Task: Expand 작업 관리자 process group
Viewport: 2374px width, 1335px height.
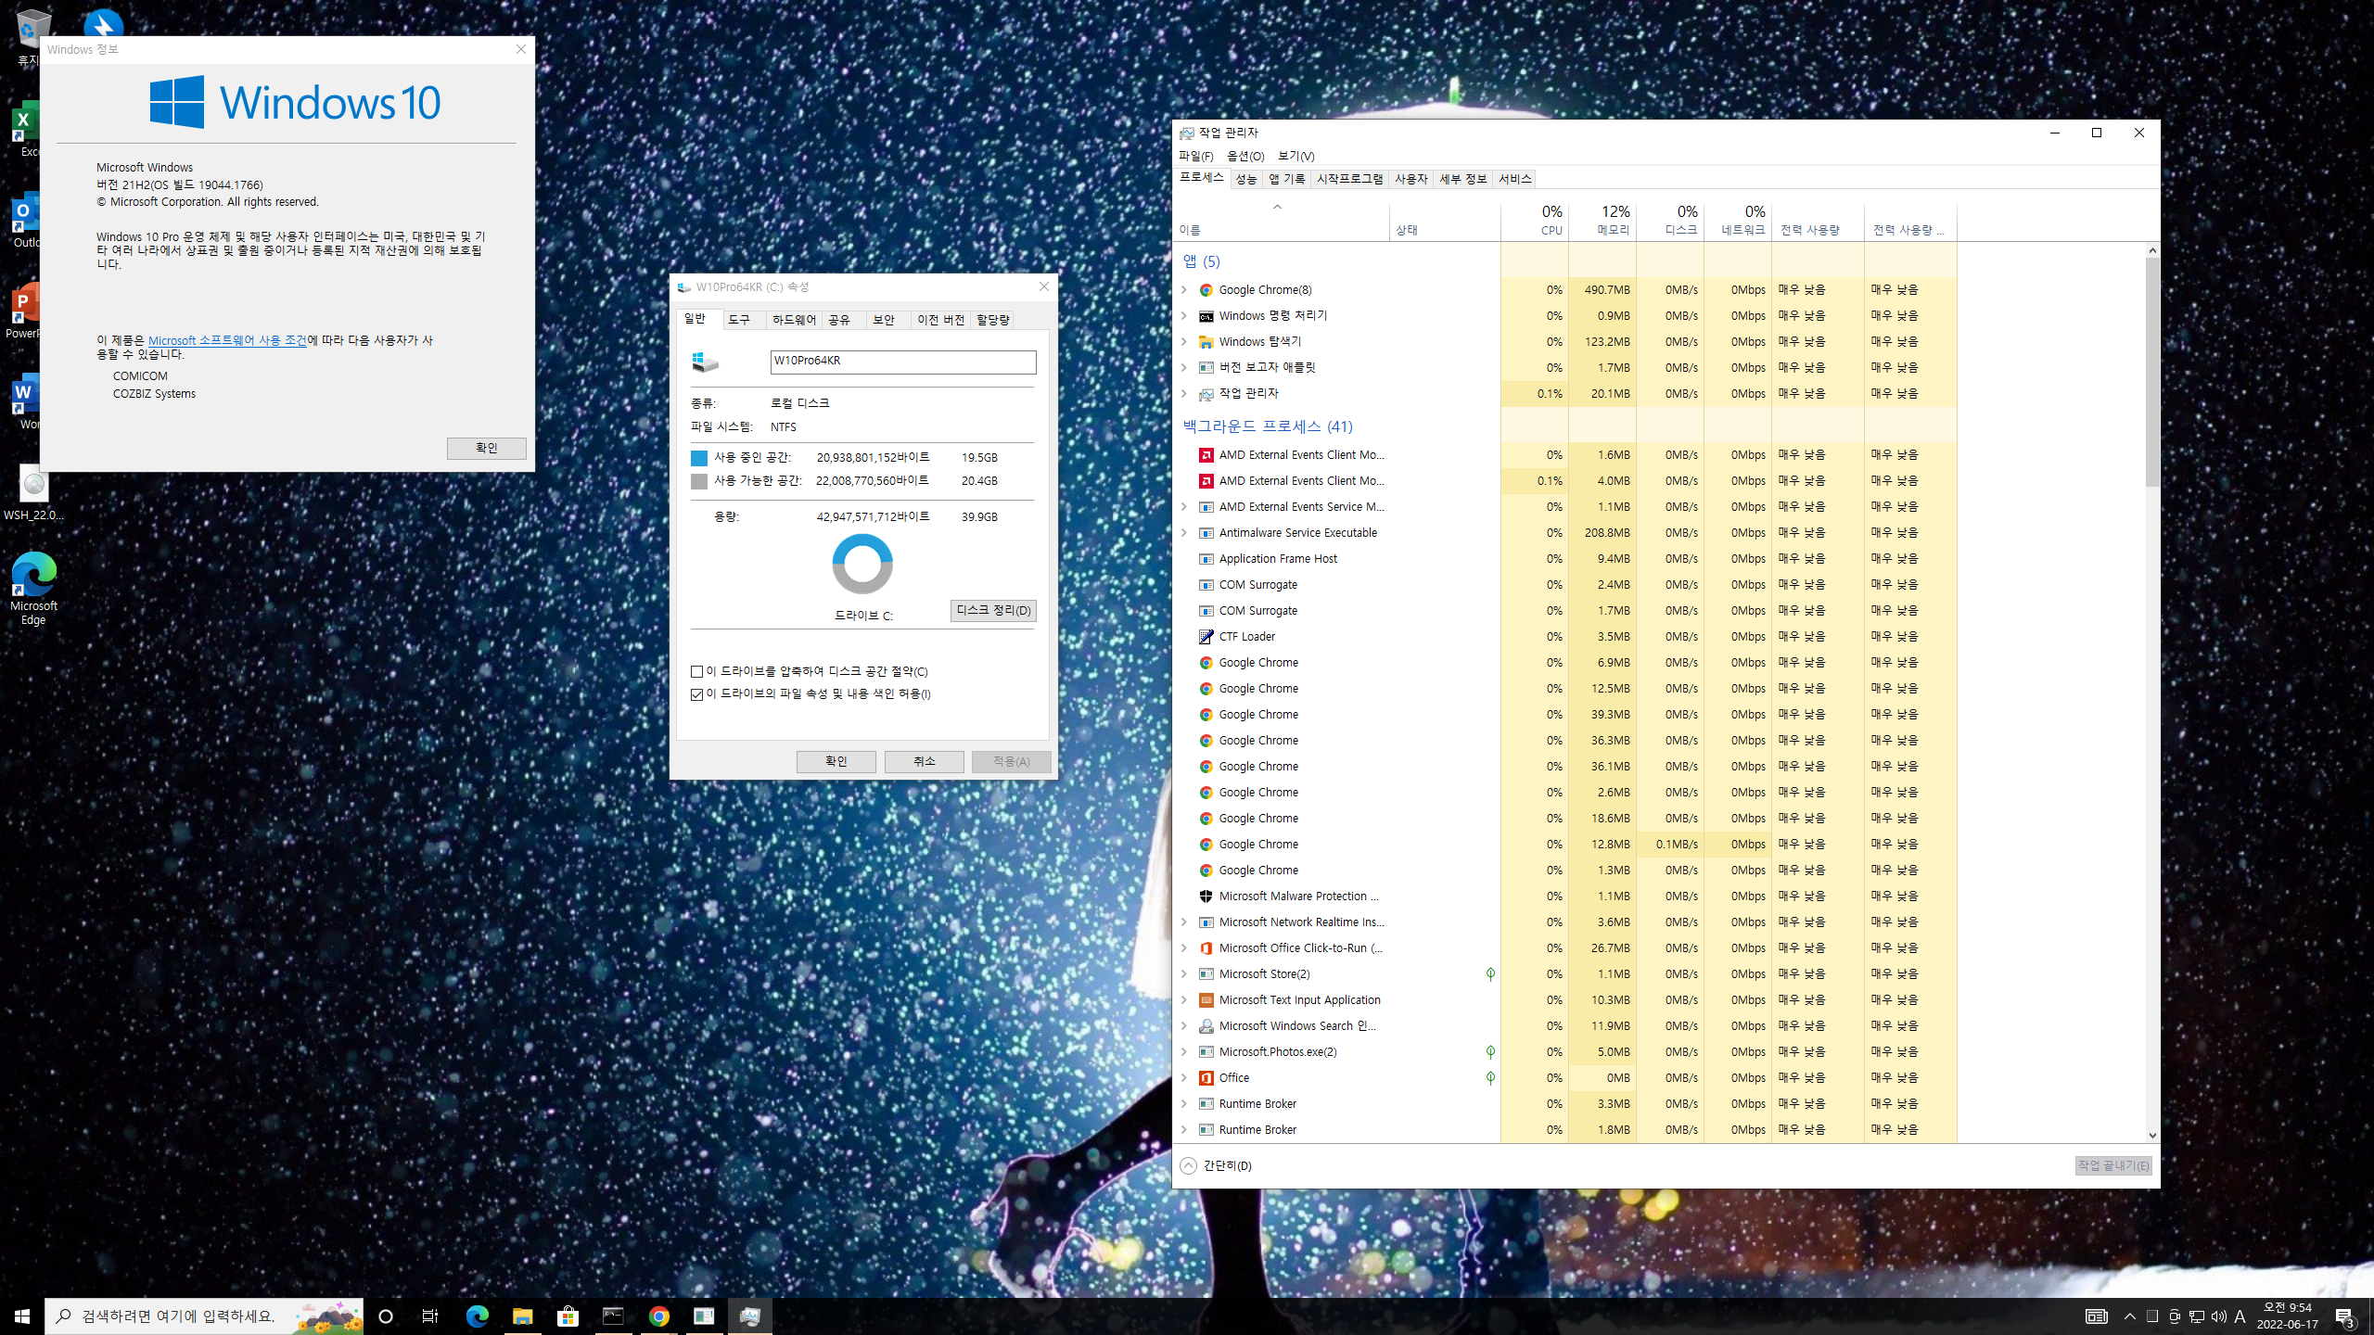Action: (1184, 394)
